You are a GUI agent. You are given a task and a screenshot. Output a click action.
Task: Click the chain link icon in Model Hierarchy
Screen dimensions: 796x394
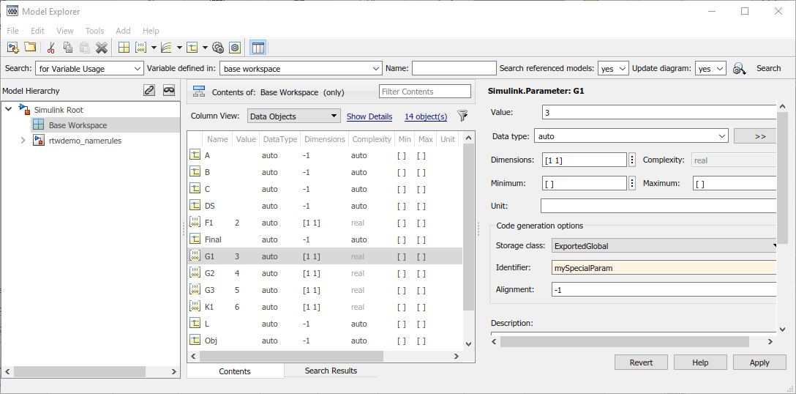[149, 91]
